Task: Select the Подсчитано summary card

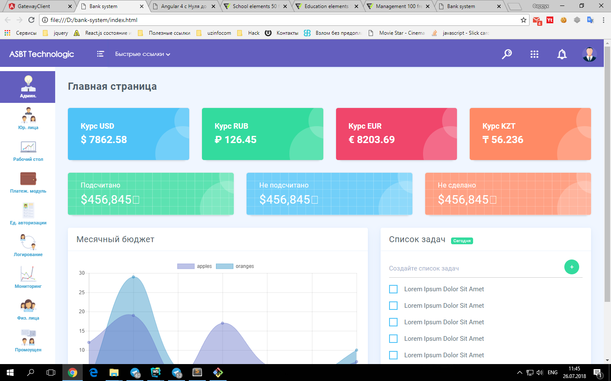Action: 151,193
